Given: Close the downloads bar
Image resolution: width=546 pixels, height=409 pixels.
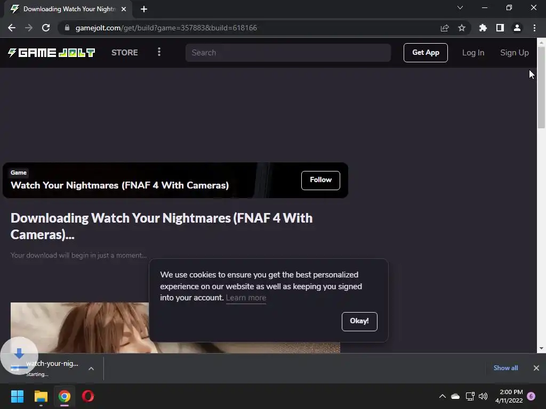Looking at the screenshot, I should (x=536, y=368).
